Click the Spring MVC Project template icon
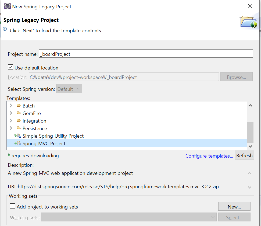Viewport: 261px width, 226px height. tap(18, 143)
